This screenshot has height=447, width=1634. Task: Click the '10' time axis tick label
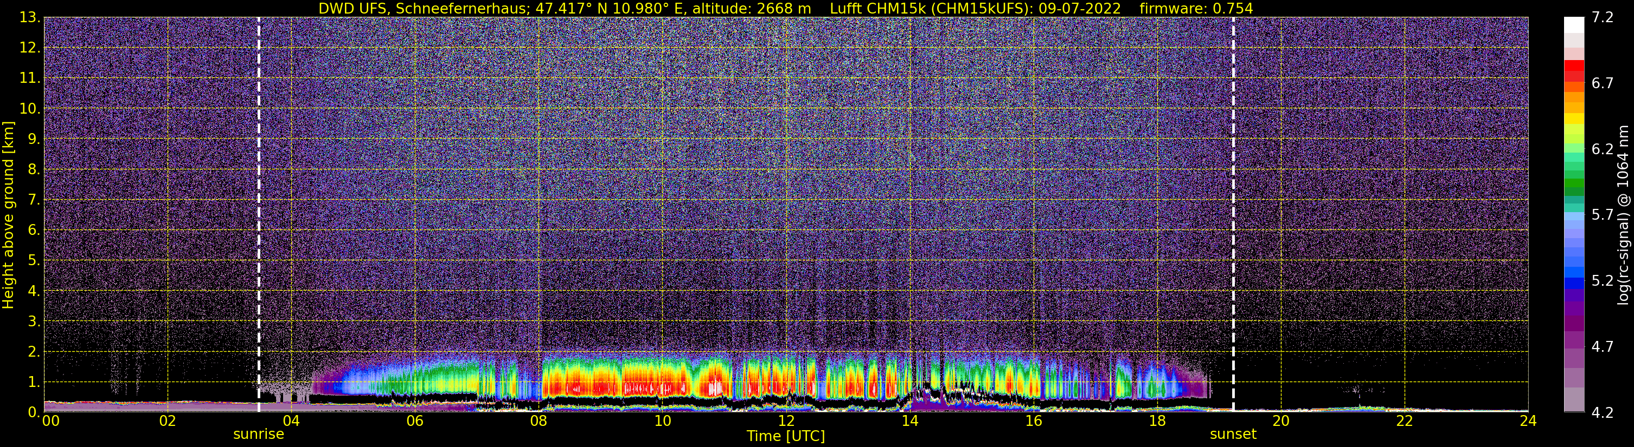click(662, 422)
